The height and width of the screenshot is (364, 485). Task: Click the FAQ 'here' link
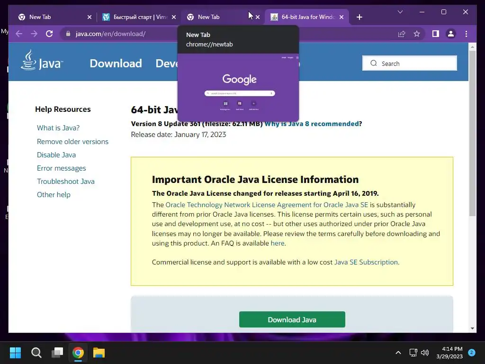pyautogui.click(x=278, y=243)
